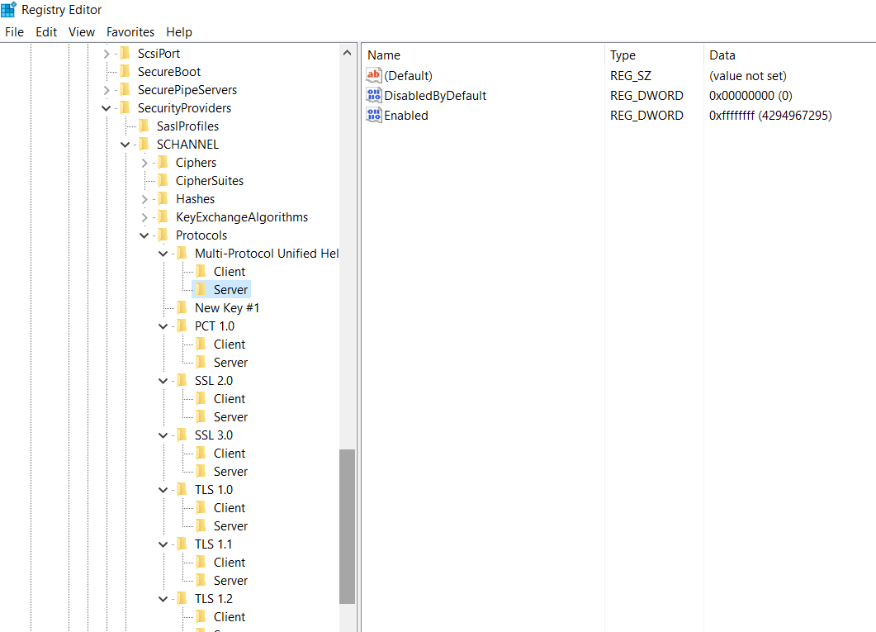Select the SSL 3.0 folder icon

pyautogui.click(x=182, y=435)
